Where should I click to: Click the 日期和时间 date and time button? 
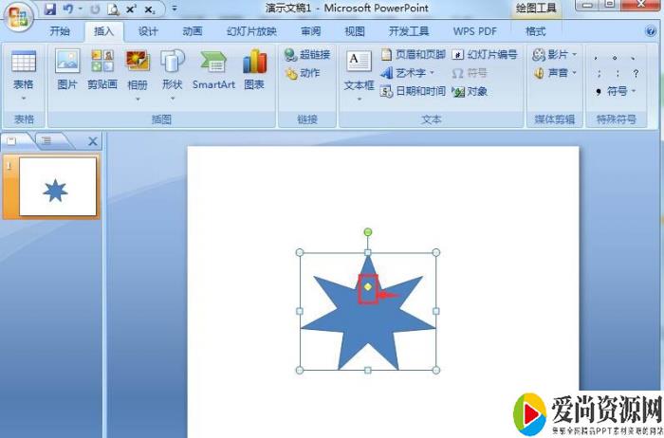click(x=413, y=91)
